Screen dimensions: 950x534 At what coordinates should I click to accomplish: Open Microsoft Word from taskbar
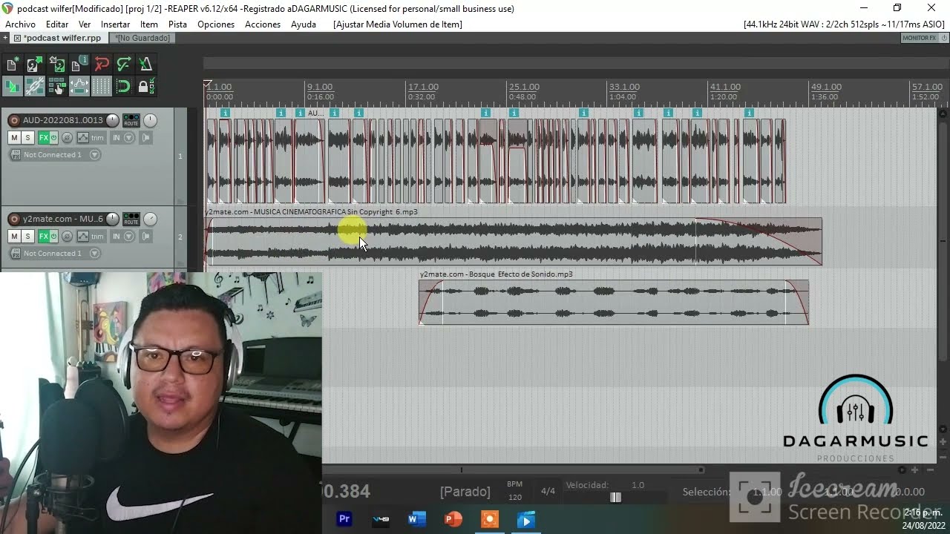click(416, 519)
